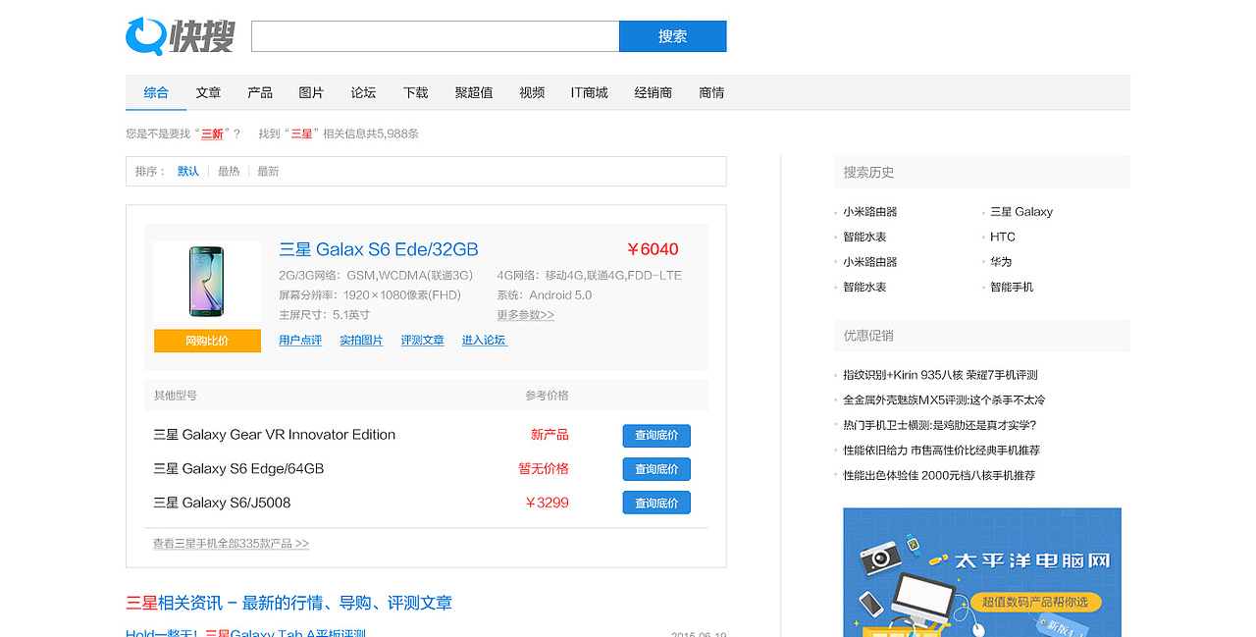Image resolution: width=1256 pixels, height=637 pixels.
Task: Click the 其他型号 column header
Action: 175,396
